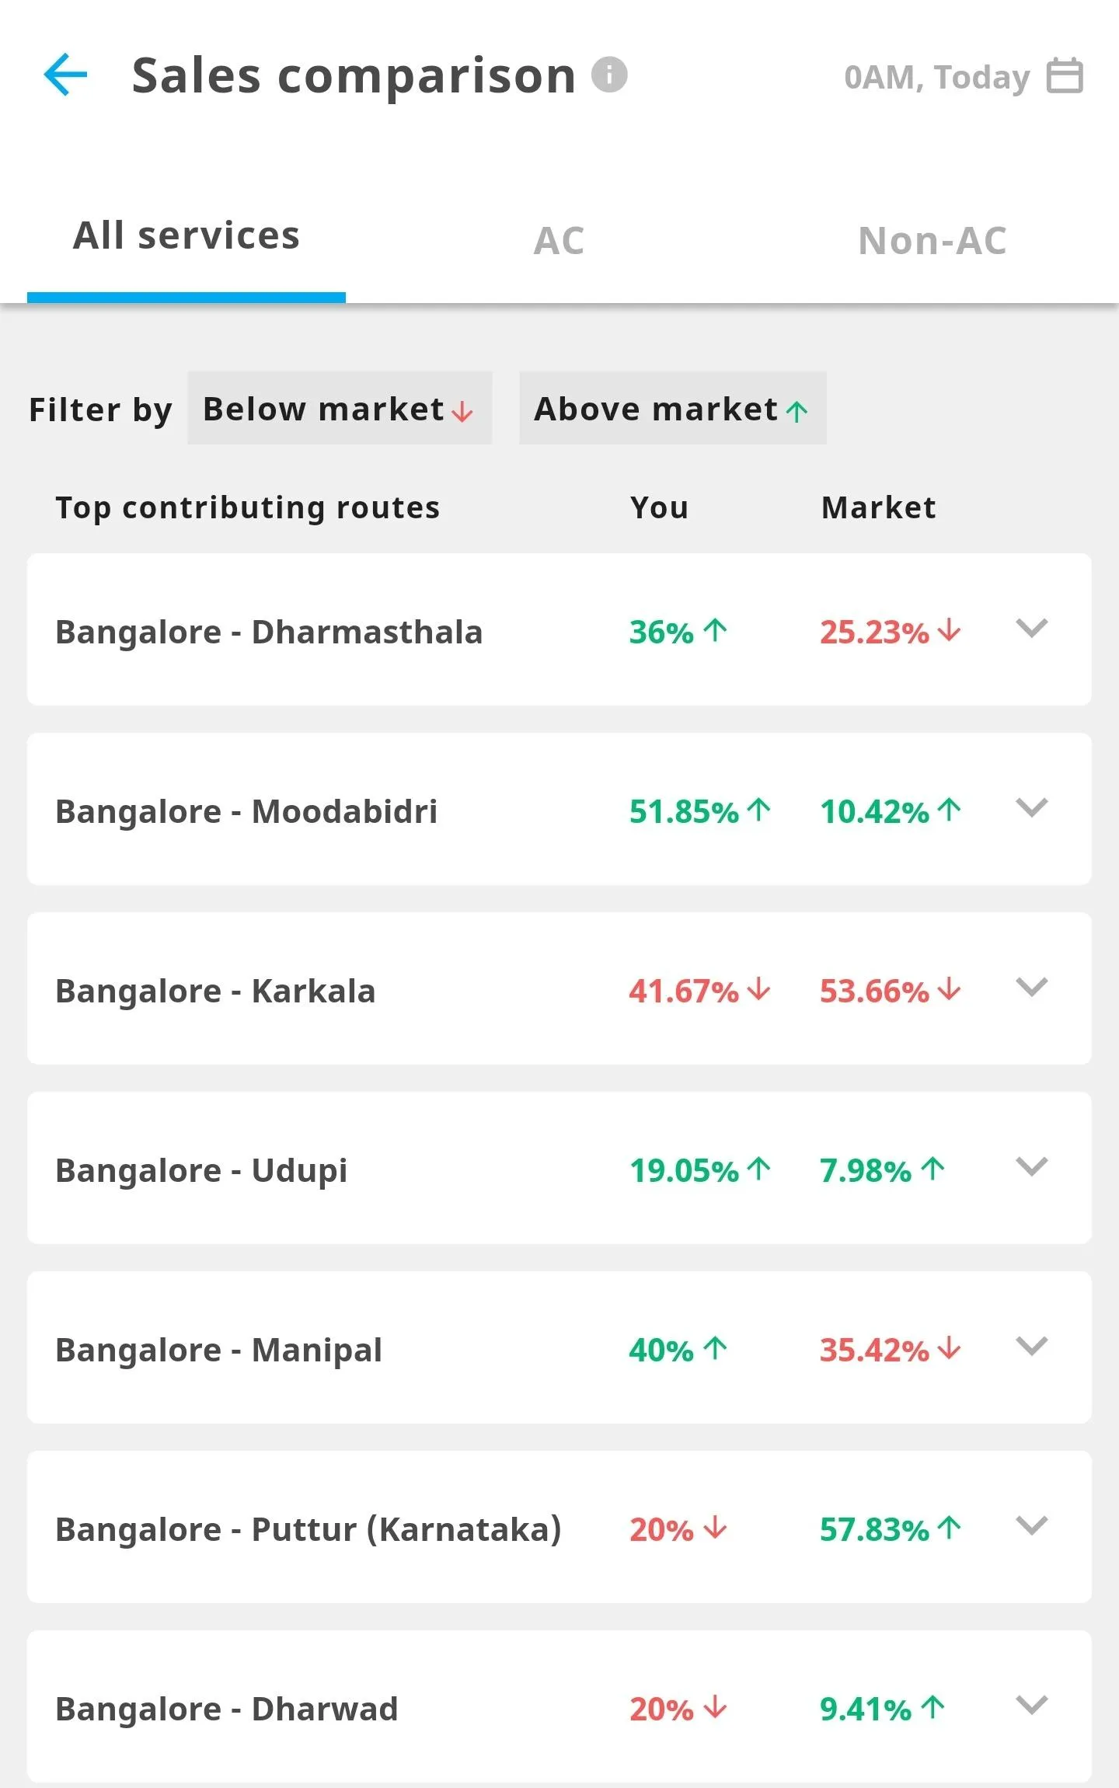Toggle the Below market filter

(x=339, y=409)
